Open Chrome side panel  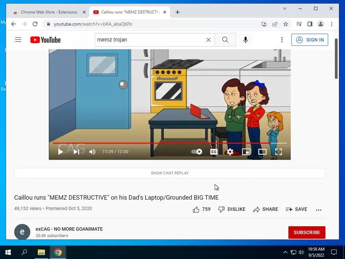click(310, 24)
